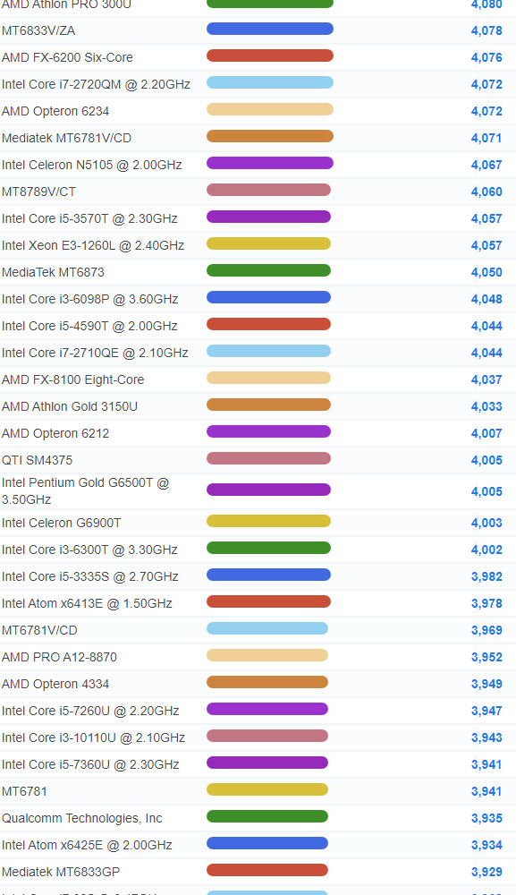This screenshot has width=516, height=895.
Task: Click the score 3,947
Action: [x=486, y=711]
